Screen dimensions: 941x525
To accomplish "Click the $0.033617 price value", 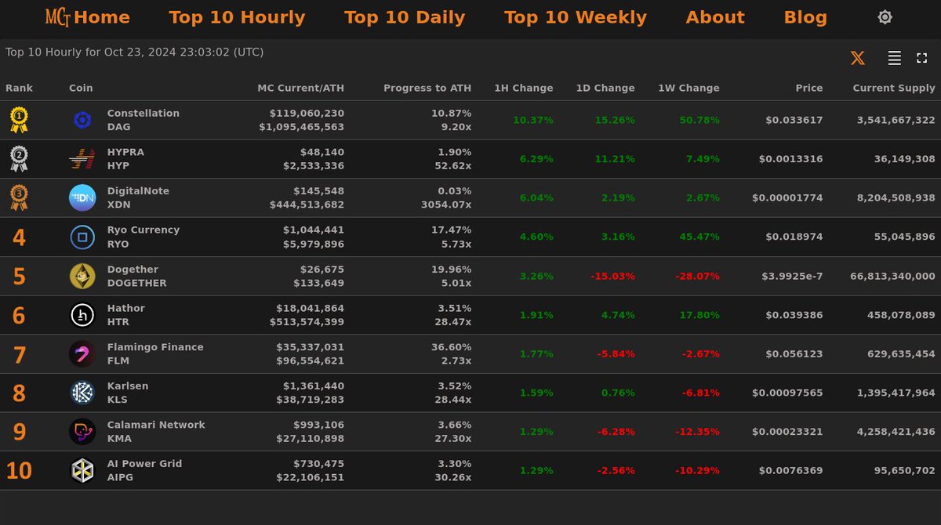I will point(794,120).
